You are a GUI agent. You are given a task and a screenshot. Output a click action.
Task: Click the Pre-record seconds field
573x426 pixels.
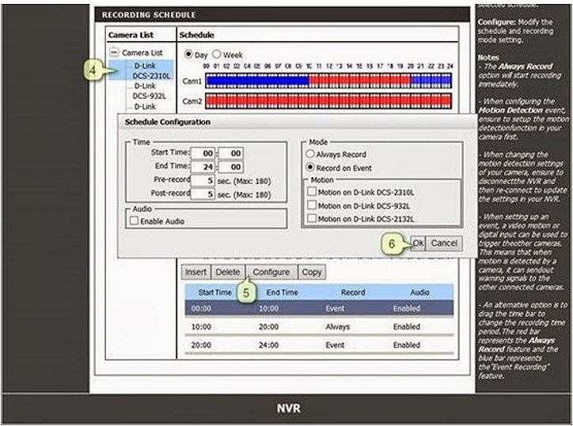click(x=203, y=181)
